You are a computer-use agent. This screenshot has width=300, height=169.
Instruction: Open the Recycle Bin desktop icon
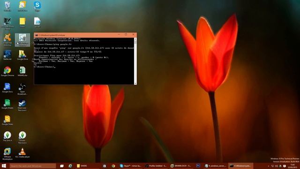pos(7,6)
